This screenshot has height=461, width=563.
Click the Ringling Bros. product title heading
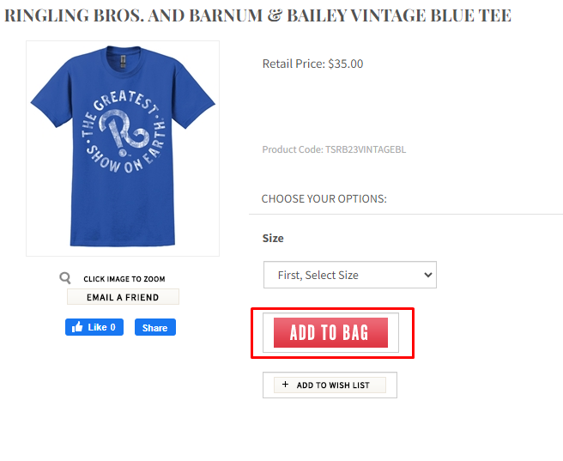(x=257, y=15)
